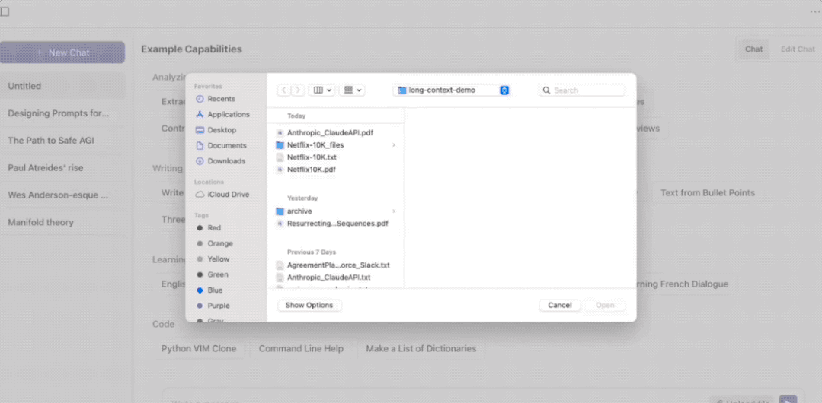Viewport: 822px width, 403px height.
Task: Cancel the file dialog
Action: [x=560, y=305]
